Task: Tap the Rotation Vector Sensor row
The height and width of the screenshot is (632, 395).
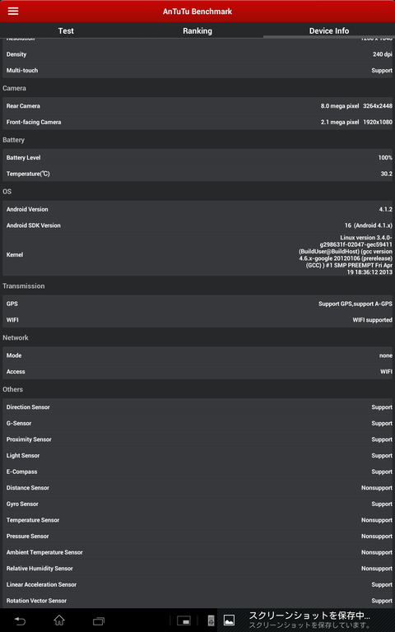Action: coord(197,601)
